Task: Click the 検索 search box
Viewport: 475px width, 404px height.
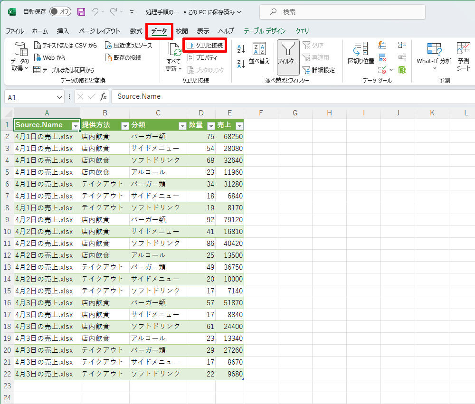Action: 342,11
